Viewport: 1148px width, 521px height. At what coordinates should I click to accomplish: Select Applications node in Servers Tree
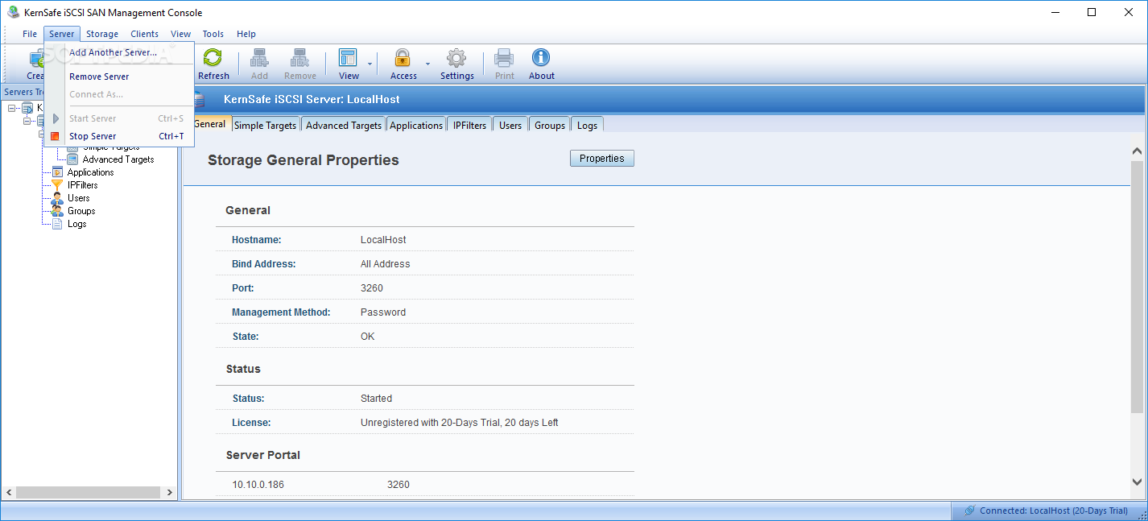click(90, 172)
